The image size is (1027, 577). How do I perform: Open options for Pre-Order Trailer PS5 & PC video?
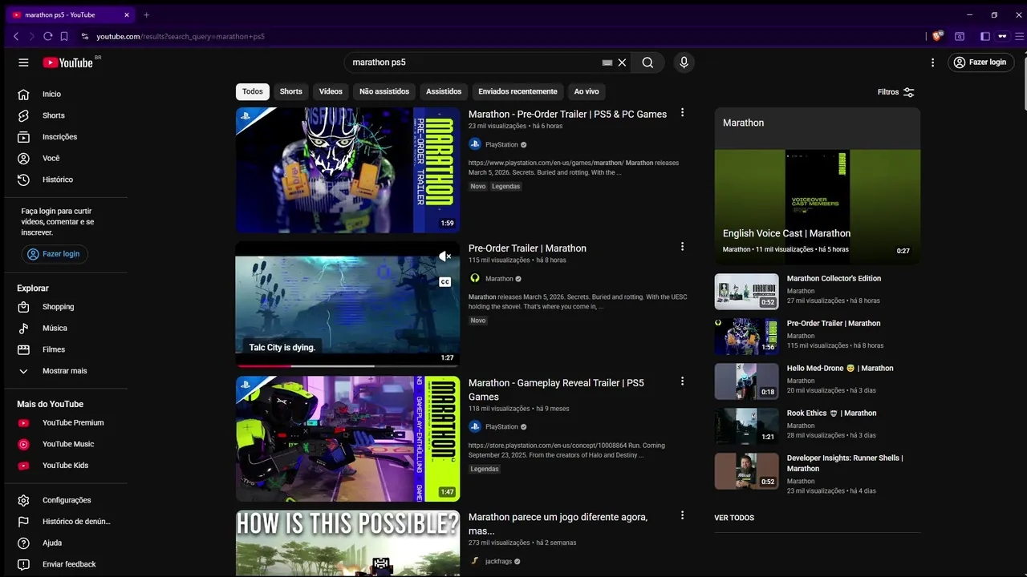pos(683,113)
